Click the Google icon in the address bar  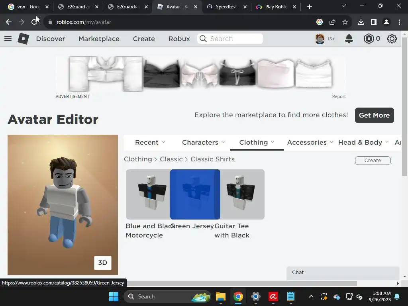(x=320, y=22)
